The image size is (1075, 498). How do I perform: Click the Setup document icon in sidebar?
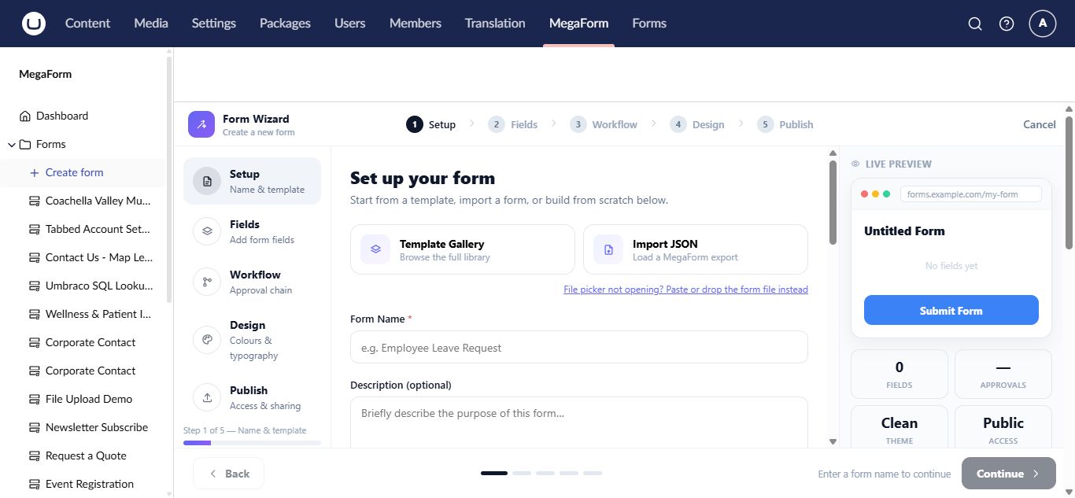pos(207,181)
